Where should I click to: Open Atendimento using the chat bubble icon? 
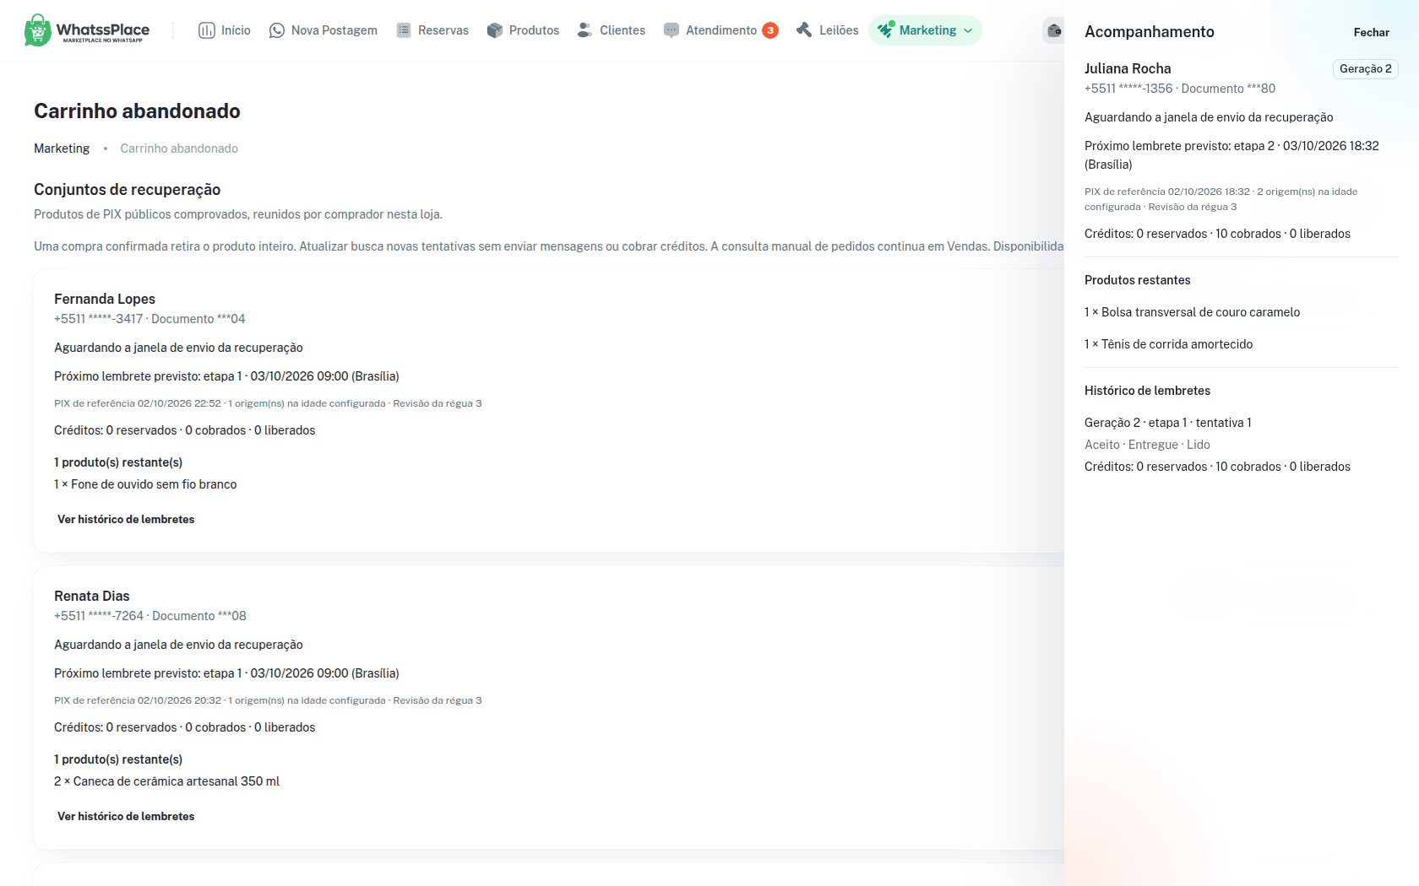click(x=671, y=30)
